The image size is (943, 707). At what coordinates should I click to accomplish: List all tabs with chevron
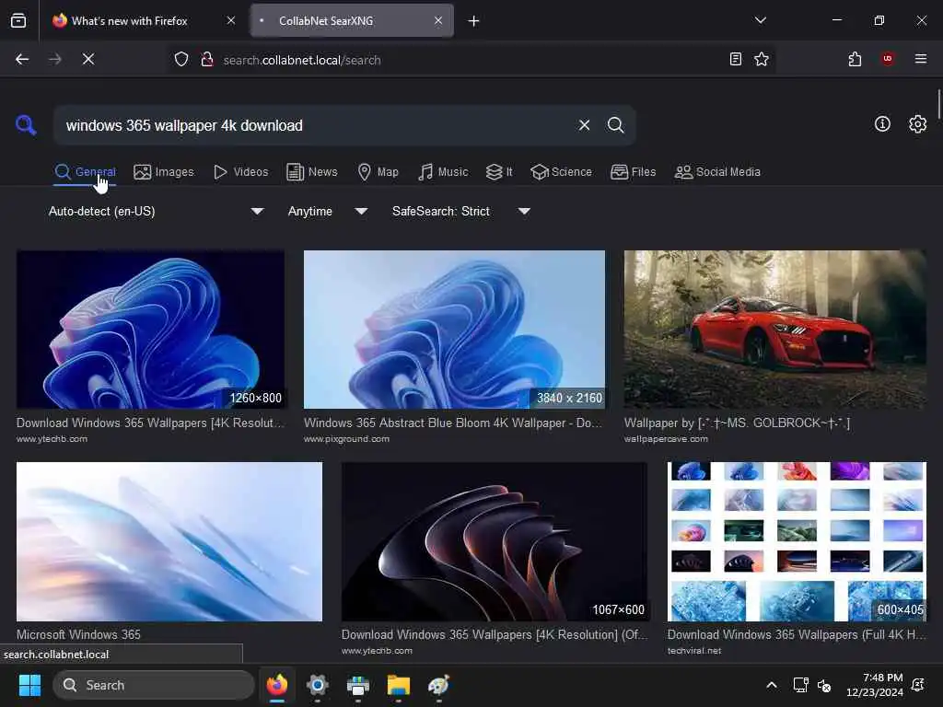click(x=760, y=20)
